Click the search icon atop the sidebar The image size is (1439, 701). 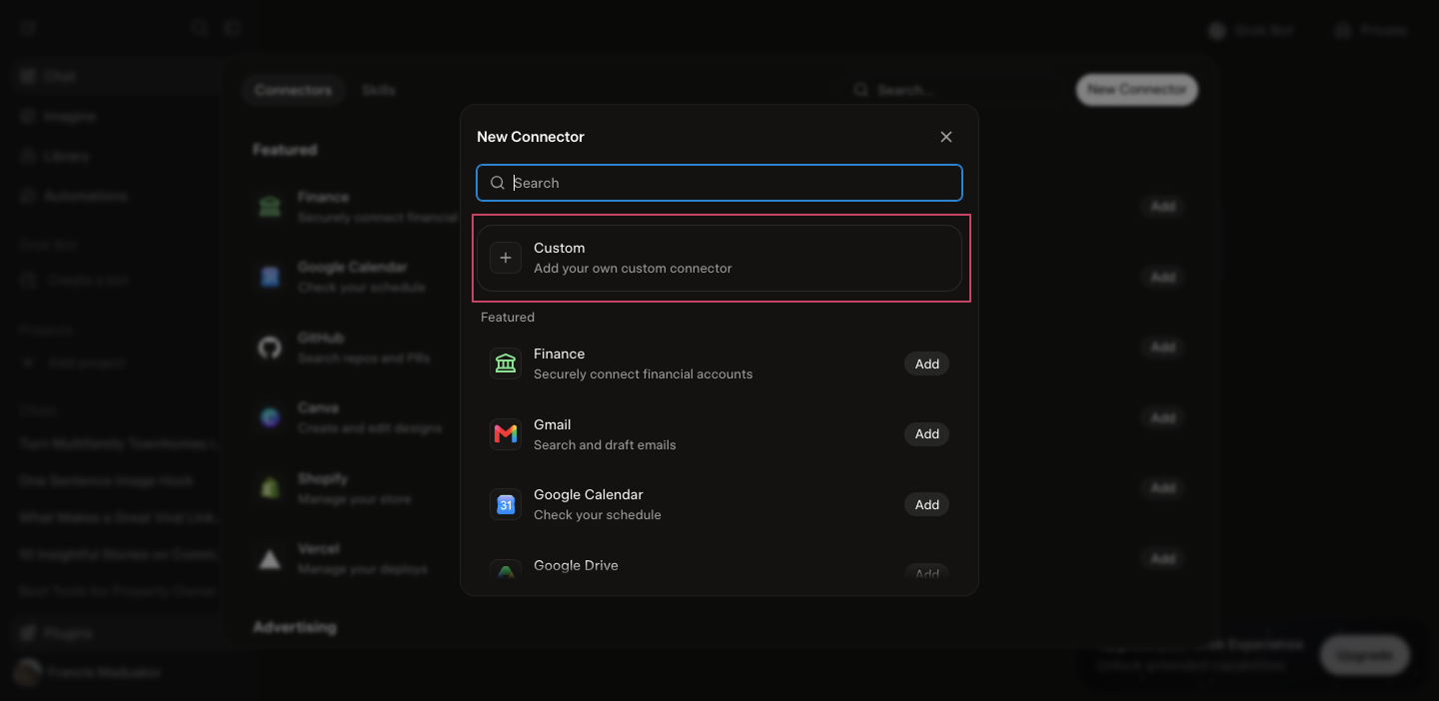click(200, 28)
